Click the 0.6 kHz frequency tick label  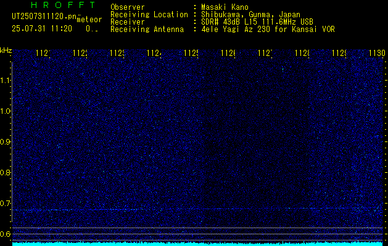tap(5, 234)
